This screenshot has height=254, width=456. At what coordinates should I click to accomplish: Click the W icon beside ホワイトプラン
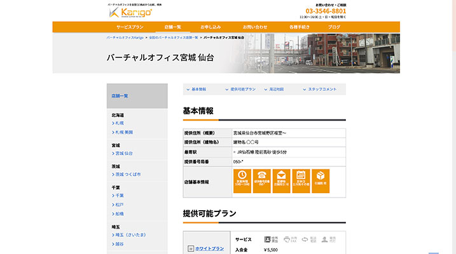[x=191, y=248]
